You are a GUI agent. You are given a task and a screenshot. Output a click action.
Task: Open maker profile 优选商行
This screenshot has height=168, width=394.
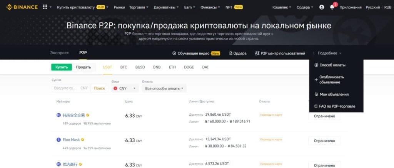[x=70, y=165]
